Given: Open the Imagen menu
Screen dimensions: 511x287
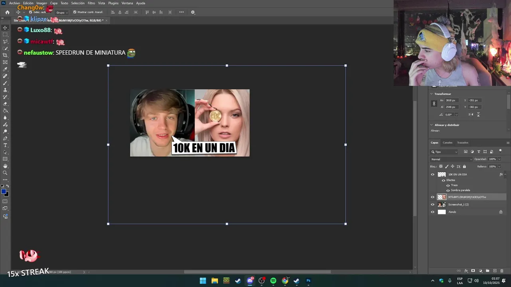Looking at the screenshot, I should (42, 3).
